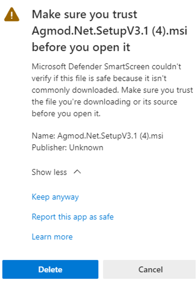This screenshot has height=287, width=196.
Task: Click the Show less label
Action: (49, 172)
